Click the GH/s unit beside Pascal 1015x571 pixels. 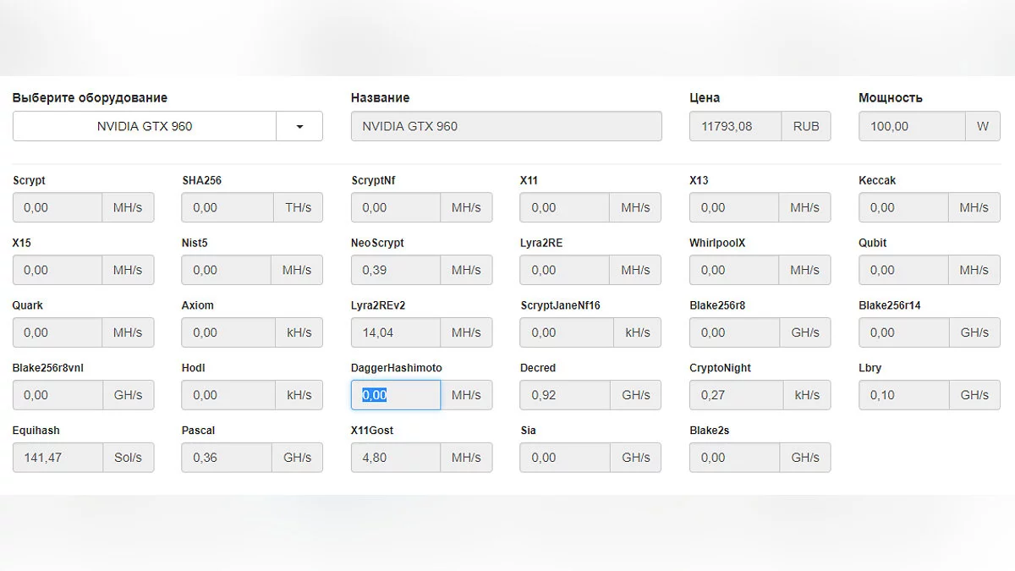click(x=298, y=458)
